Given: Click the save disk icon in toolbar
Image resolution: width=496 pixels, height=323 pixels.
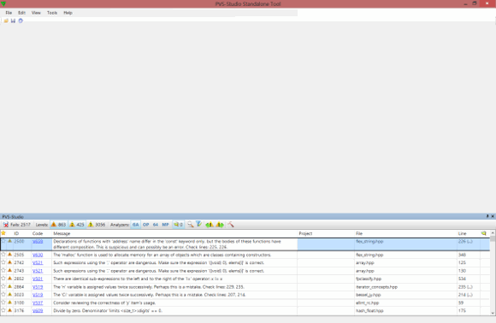Looking at the screenshot, I should (x=13, y=21).
